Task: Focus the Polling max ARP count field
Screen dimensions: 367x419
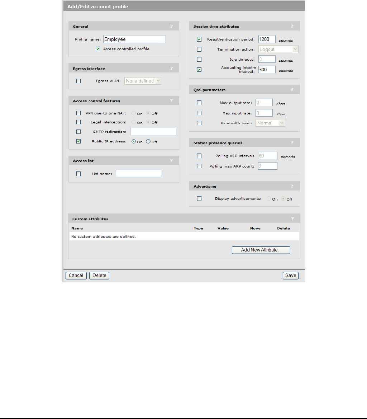Action: (x=268, y=166)
